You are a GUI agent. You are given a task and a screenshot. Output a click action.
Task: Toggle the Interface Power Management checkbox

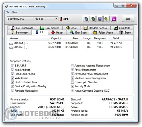(x=72, y=78)
